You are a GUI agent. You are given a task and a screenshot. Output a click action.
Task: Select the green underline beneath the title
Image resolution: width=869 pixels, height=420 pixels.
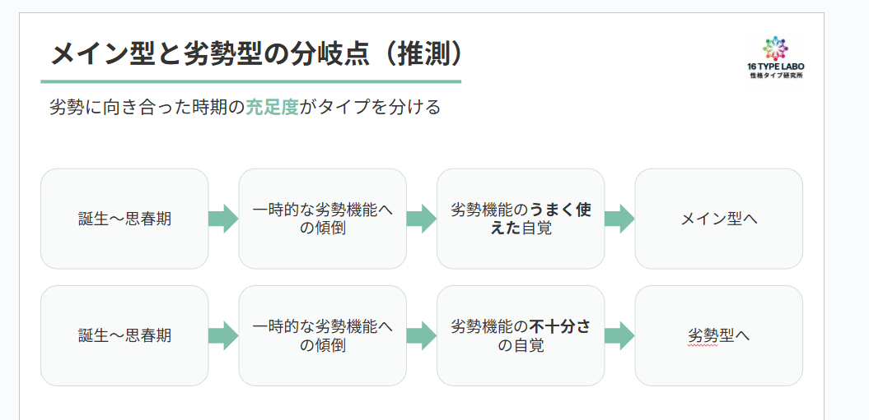(250, 81)
